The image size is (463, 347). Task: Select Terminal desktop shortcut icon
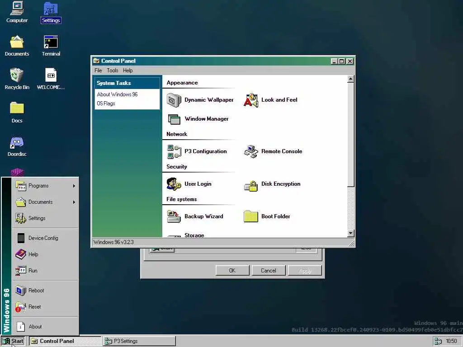coord(51,46)
